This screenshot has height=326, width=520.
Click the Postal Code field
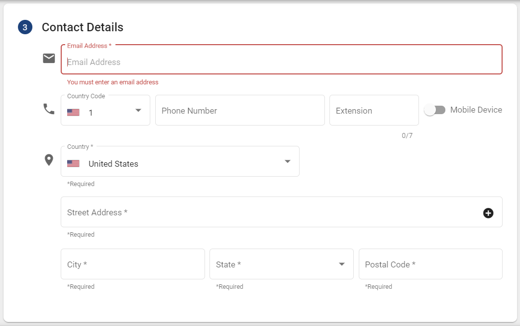tap(430, 264)
